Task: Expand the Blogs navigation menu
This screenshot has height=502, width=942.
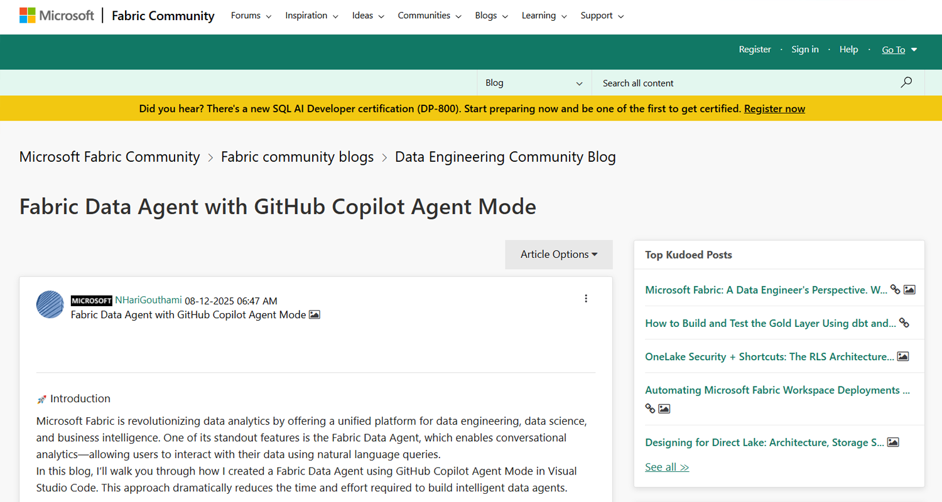Action: 492,16
